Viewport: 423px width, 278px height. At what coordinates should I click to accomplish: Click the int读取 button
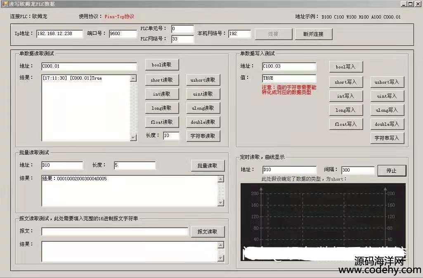point(162,94)
